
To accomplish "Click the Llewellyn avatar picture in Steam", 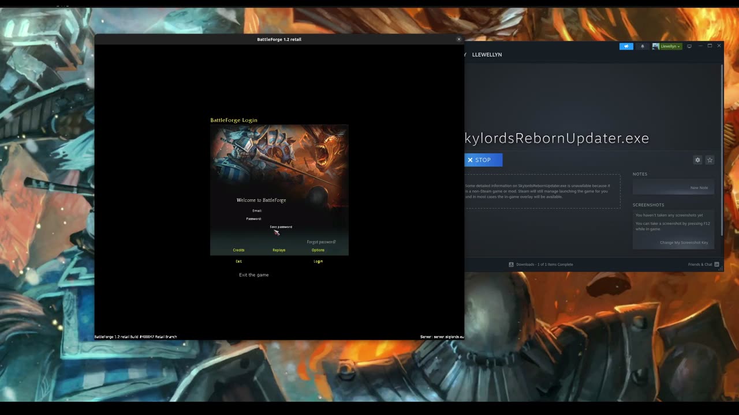I will (656, 46).
